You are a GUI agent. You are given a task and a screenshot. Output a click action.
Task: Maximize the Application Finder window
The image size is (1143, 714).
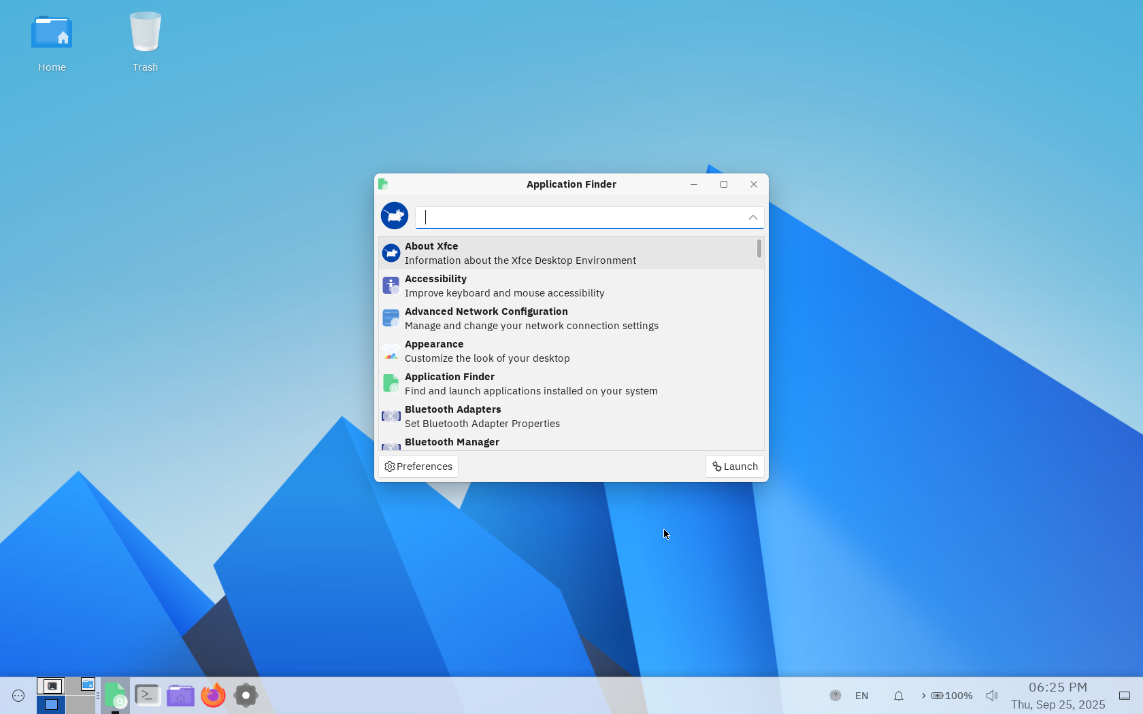tap(724, 184)
